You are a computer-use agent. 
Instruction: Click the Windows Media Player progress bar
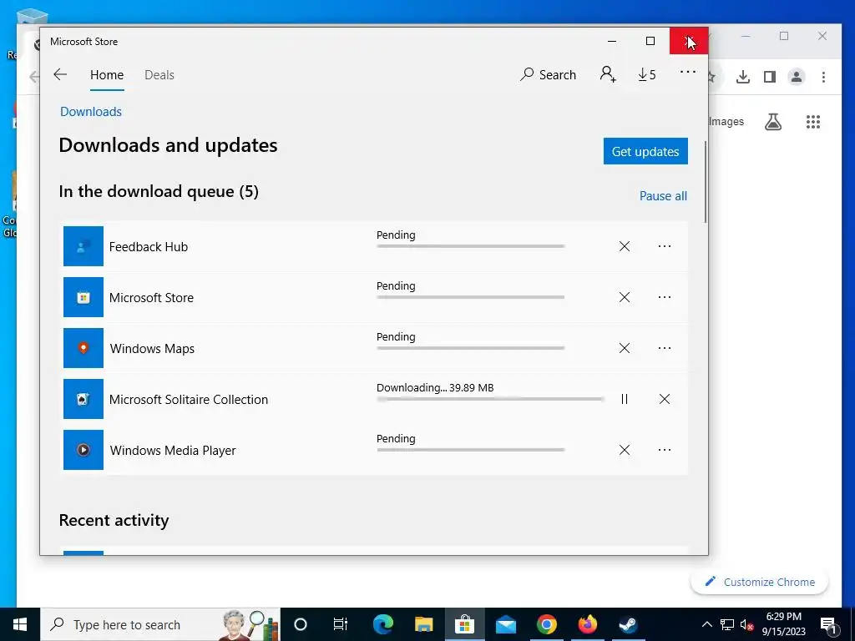point(471,450)
